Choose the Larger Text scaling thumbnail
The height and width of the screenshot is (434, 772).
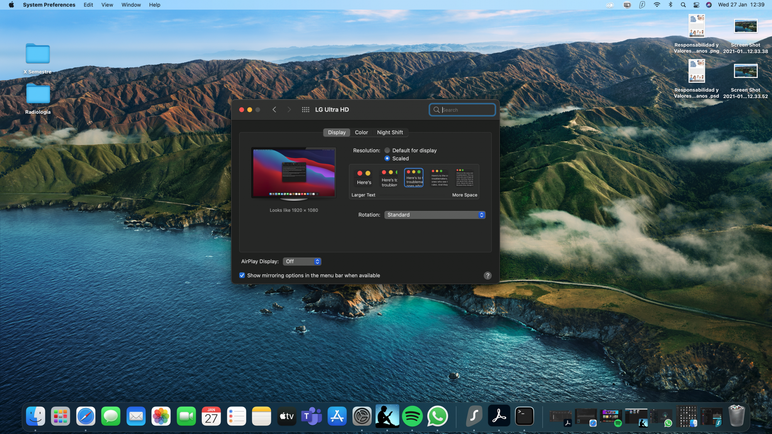pos(364,178)
